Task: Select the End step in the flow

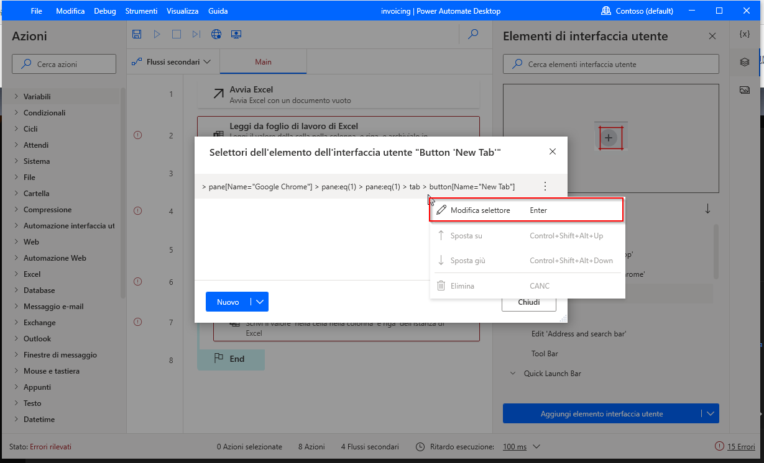Action: [231, 359]
